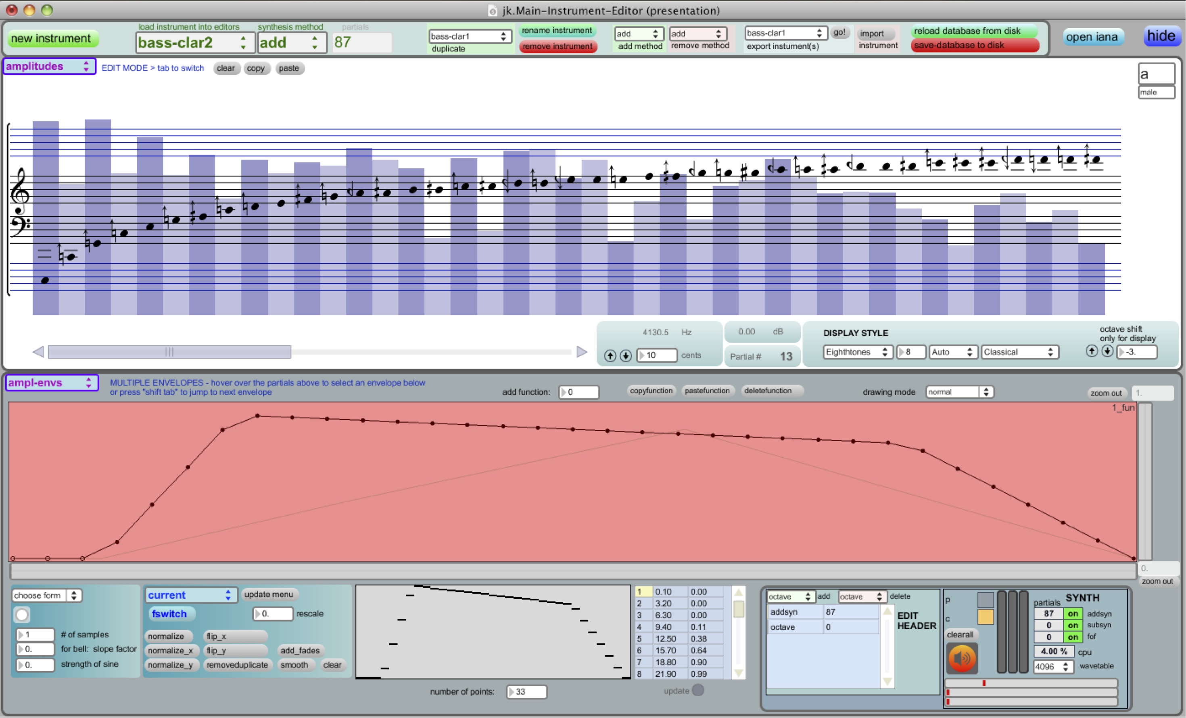Click the octave shift up-arrow
The image size is (1186, 718).
[x=1092, y=351]
